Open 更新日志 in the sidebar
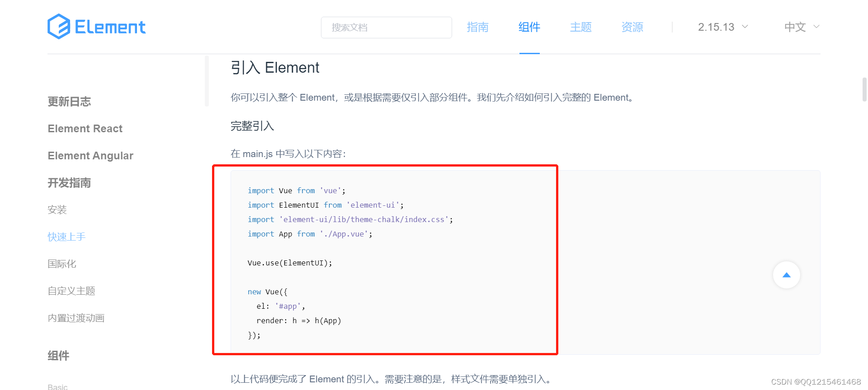Screen dimensions: 868x390 [x=70, y=102]
